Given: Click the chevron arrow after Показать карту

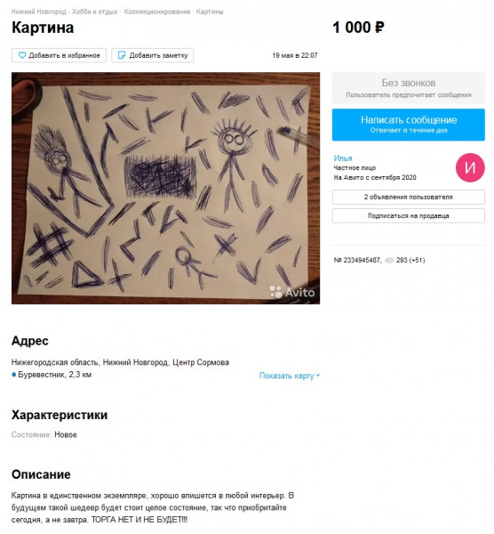Looking at the screenshot, I should [x=318, y=376].
